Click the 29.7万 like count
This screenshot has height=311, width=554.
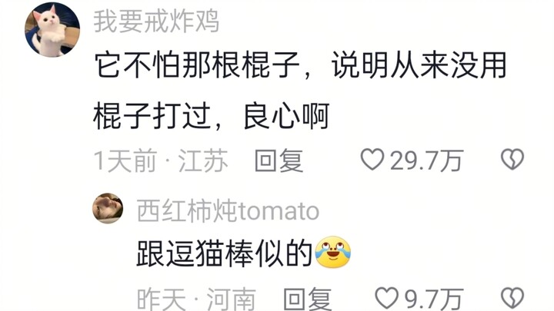(426, 160)
